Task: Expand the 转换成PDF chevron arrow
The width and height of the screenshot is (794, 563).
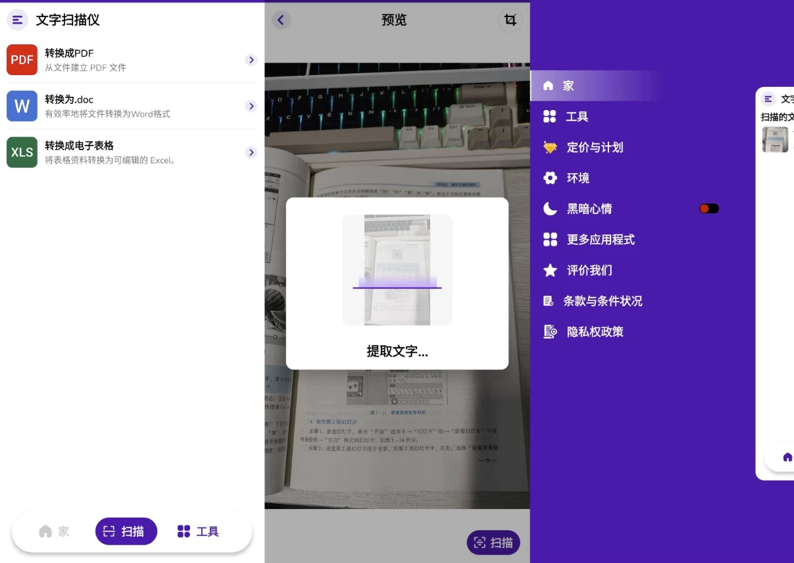Action: [x=251, y=60]
